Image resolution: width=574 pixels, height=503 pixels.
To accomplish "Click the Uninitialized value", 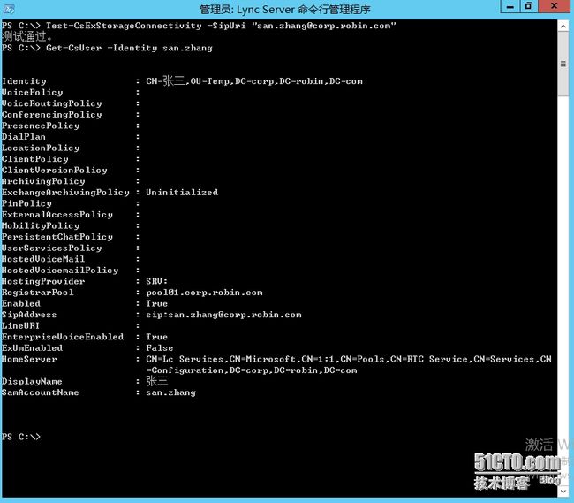I will tap(182, 193).
